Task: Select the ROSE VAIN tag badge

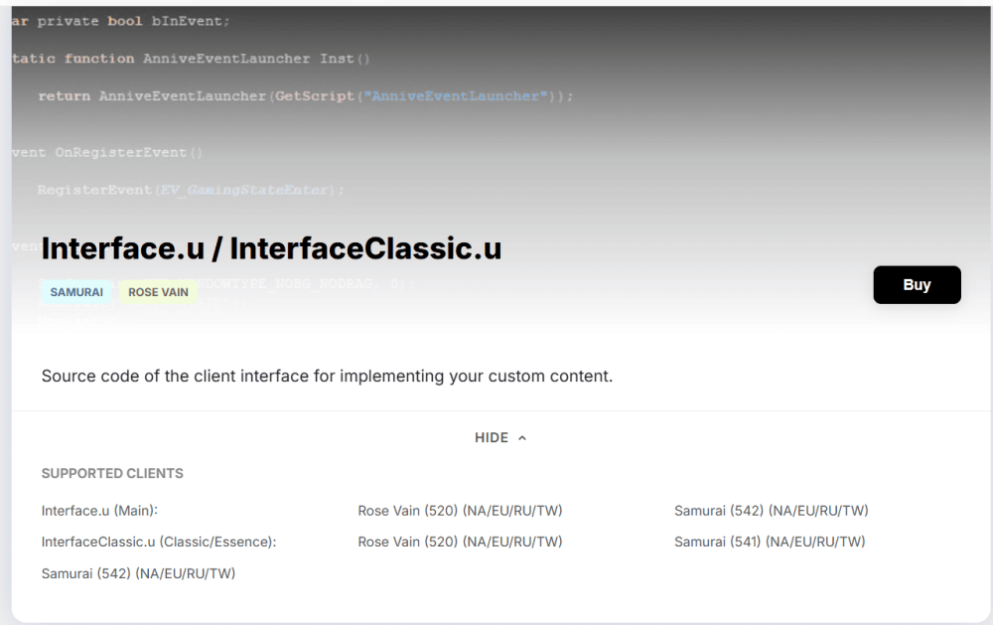Action: [158, 293]
